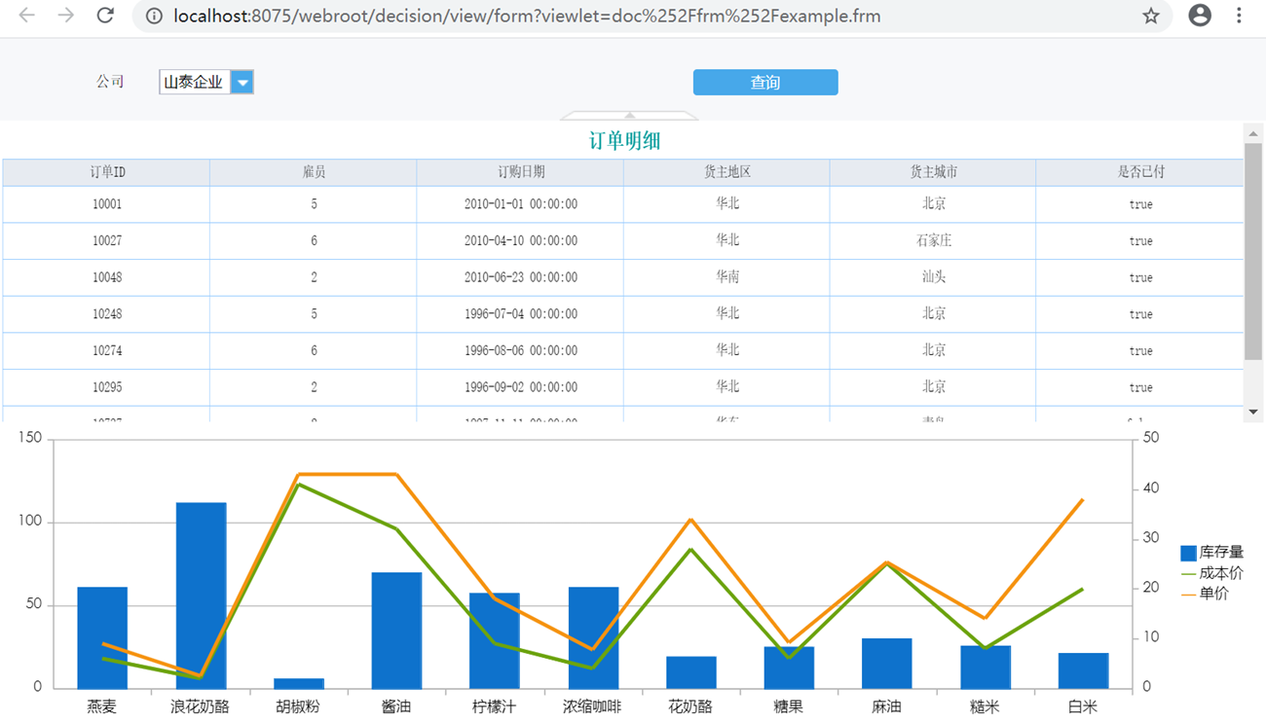Click the 查询 button
The width and height of the screenshot is (1266, 723).
765,83
